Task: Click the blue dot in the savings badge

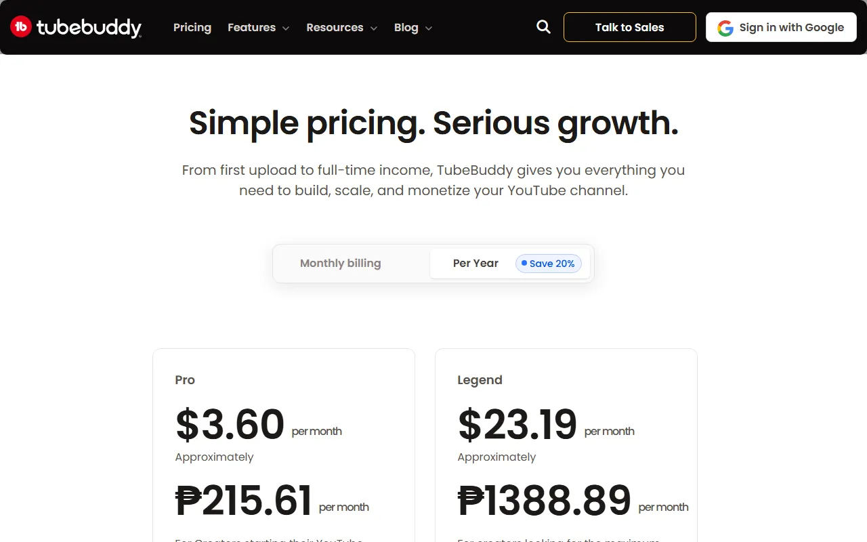Action: (524, 263)
